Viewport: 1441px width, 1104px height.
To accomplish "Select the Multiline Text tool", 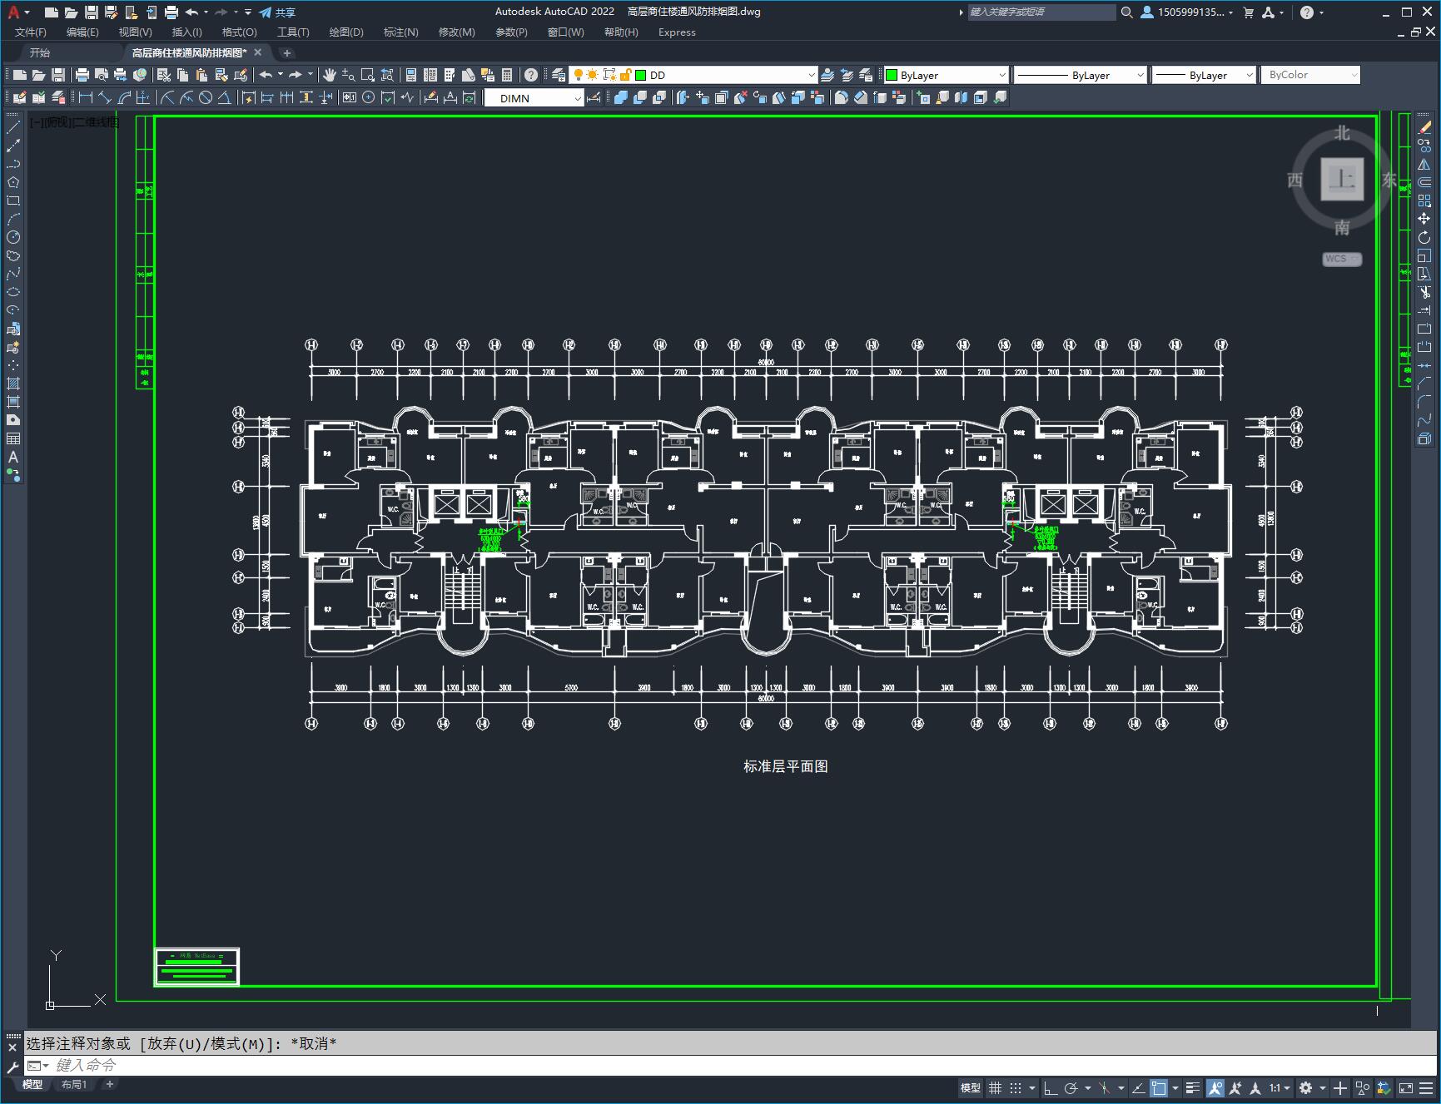I will [x=13, y=457].
